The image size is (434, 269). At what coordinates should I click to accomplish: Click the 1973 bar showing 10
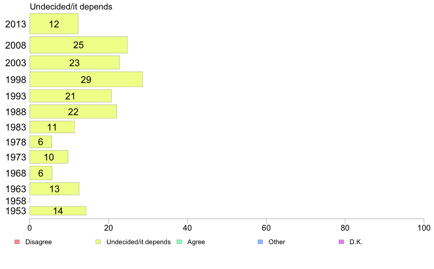tap(49, 157)
